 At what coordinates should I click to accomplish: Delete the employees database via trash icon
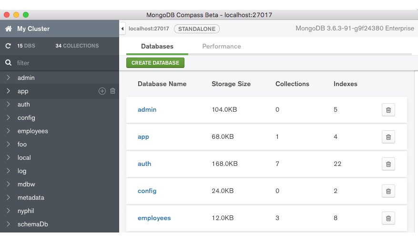388,218
